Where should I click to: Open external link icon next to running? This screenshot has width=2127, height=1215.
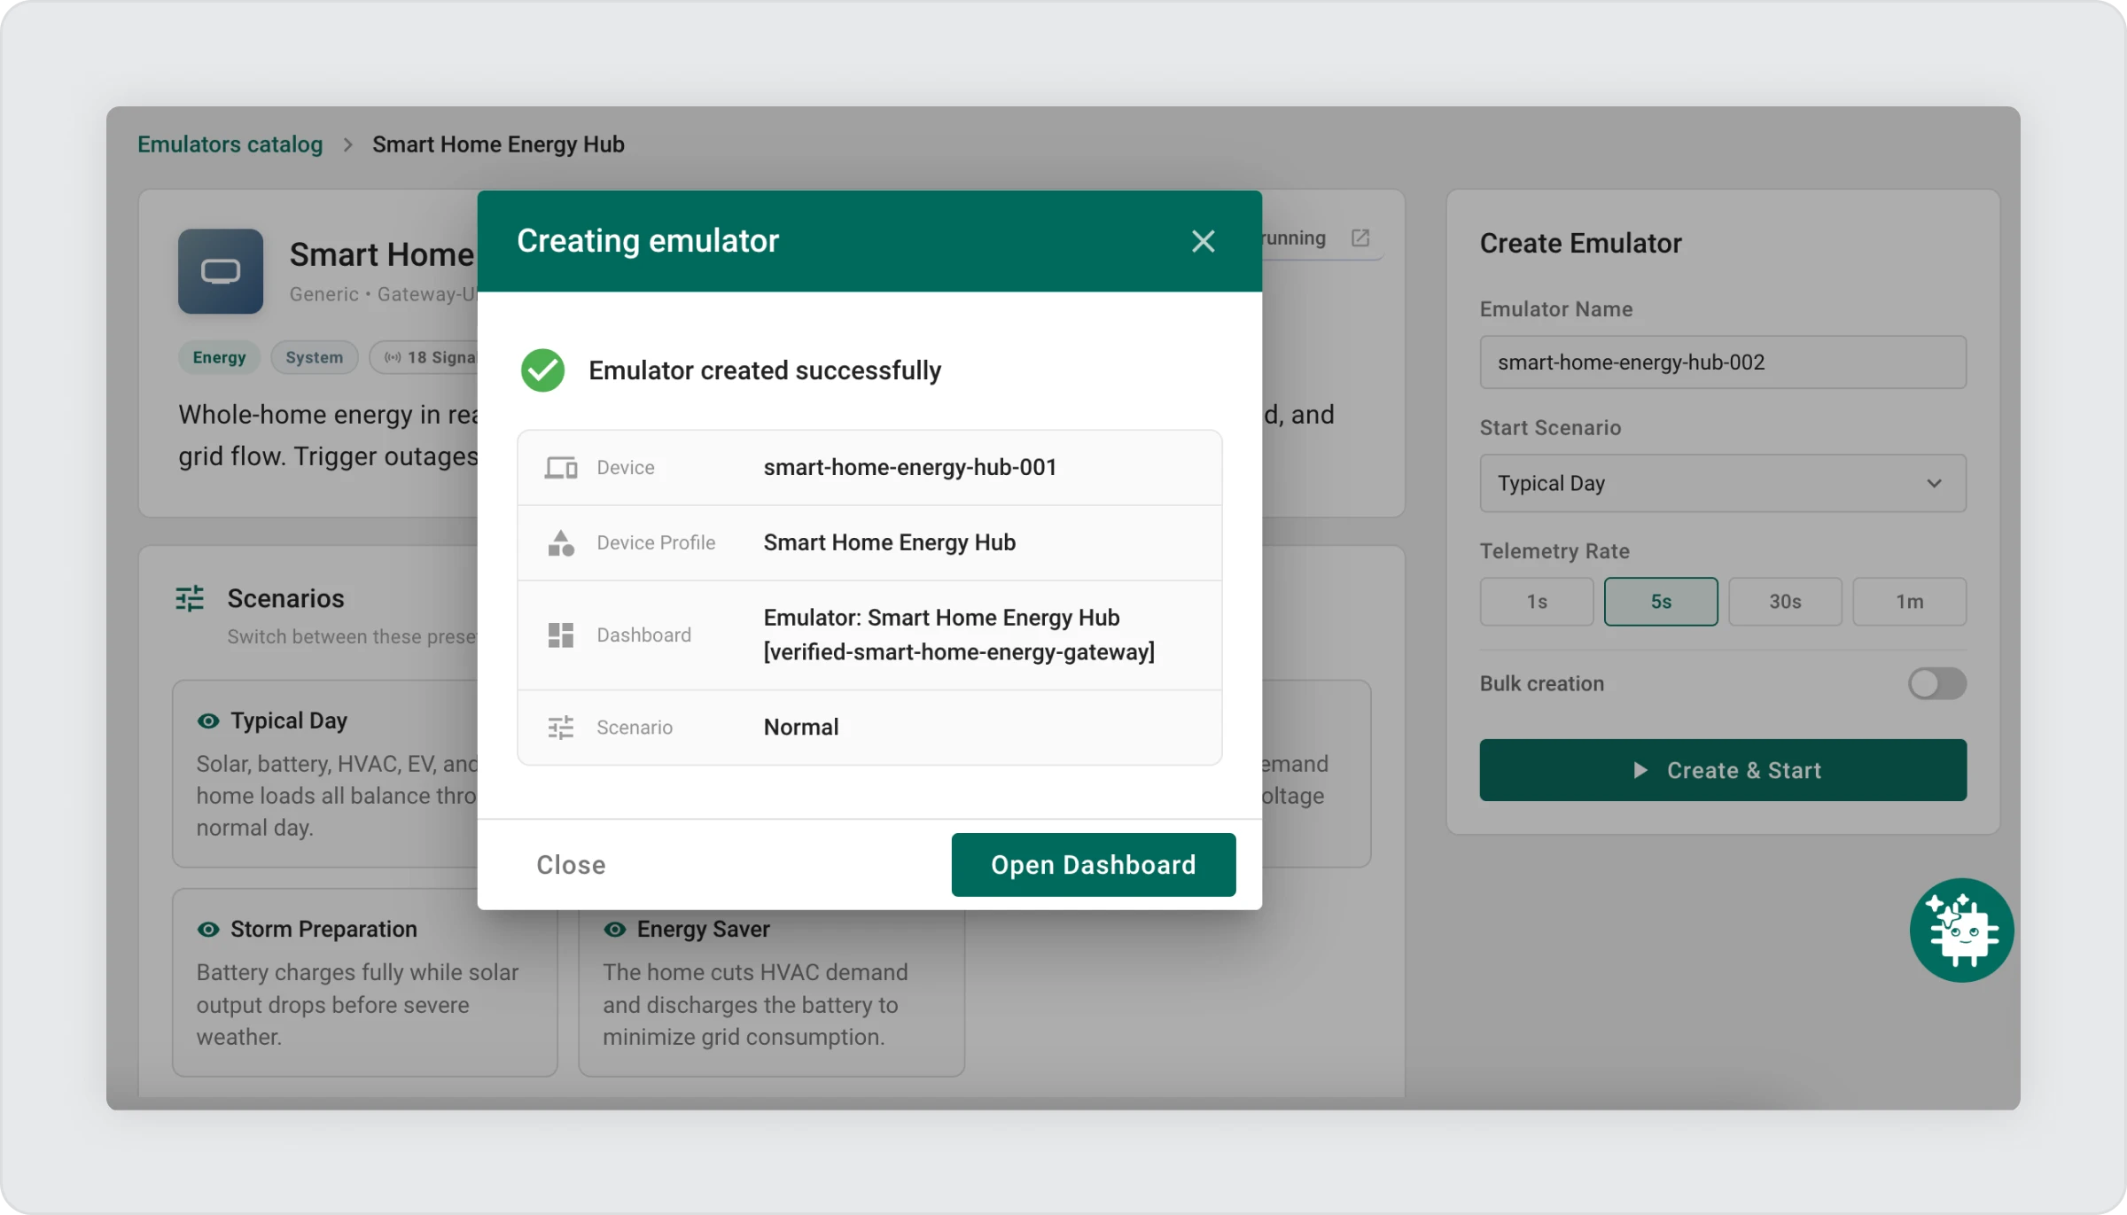[x=1360, y=238]
